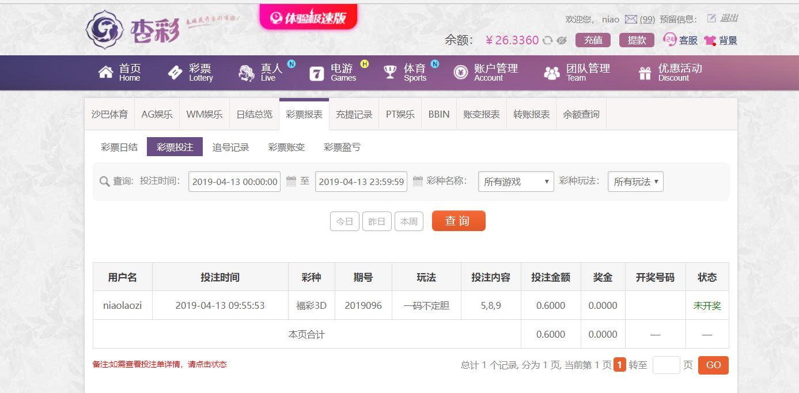The width and height of the screenshot is (799, 393).
Task: Open the 彩票 Lottery ticket icon
Action: point(175,73)
